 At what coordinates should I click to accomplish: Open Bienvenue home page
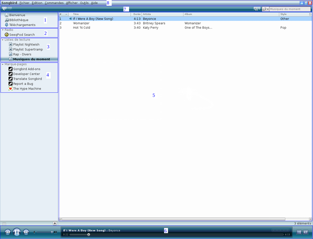(15, 15)
